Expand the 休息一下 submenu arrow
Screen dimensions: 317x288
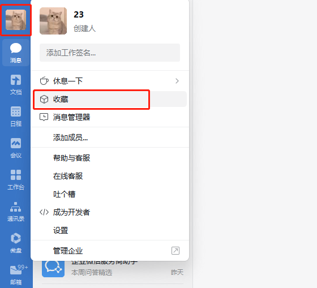(x=177, y=81)
